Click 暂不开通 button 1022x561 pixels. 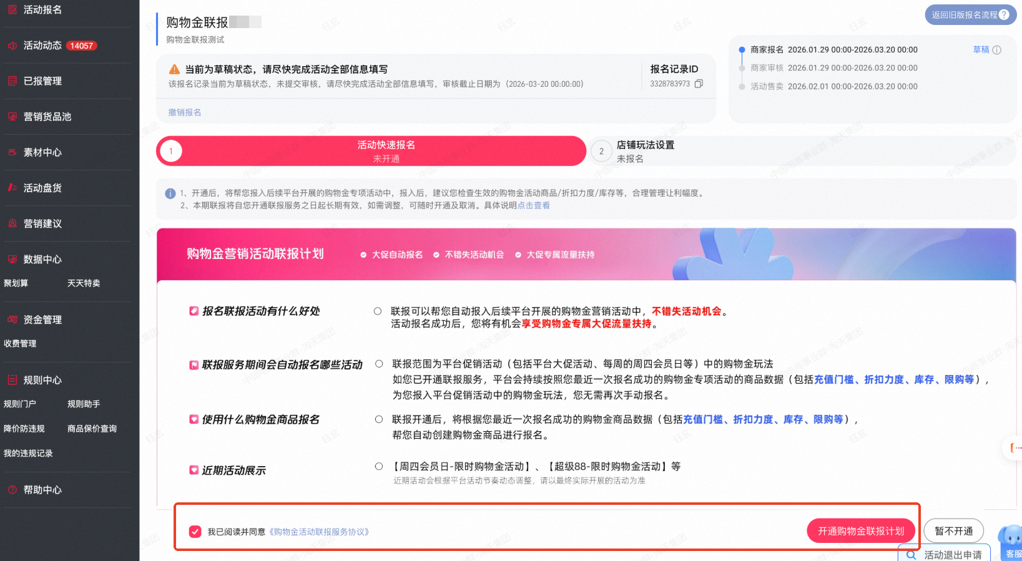tap(953, 531)
